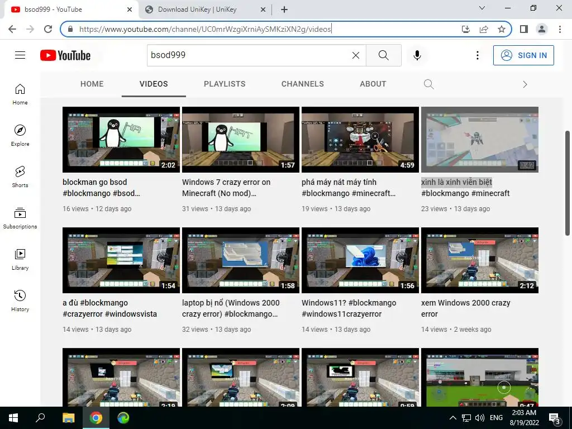
Task: Open phá máy nát máy tính thumbnail
Action: point(360,139)
